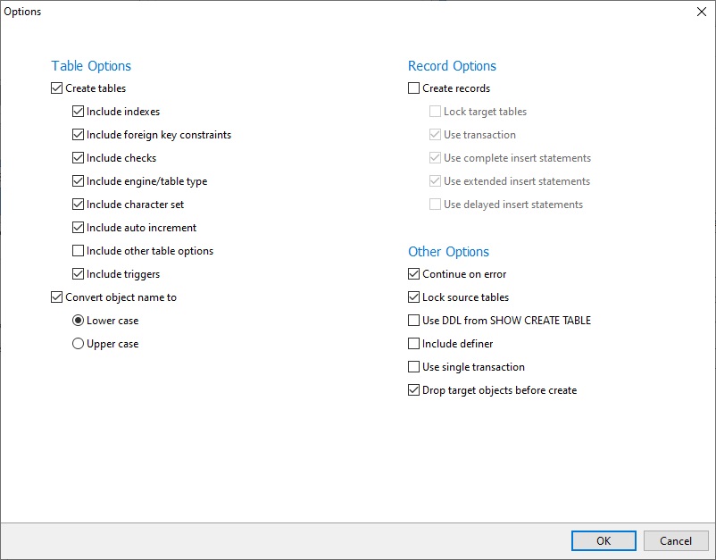Uncheck Include character set
Screen dimensions: 716x560
[x=79, y=205]
